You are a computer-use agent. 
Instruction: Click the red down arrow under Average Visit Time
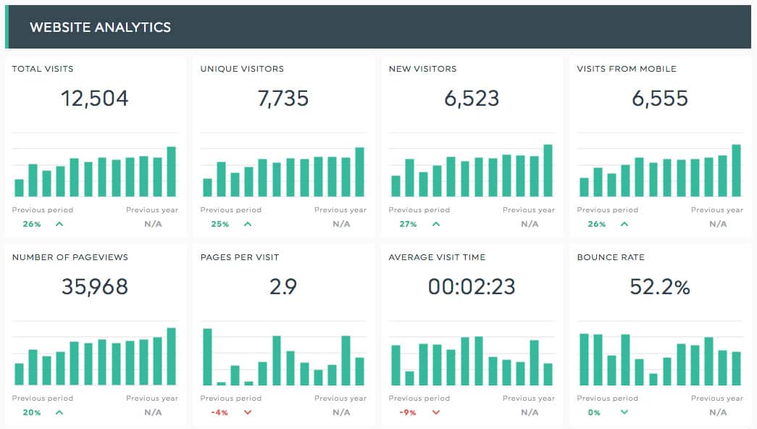(436, 412)
